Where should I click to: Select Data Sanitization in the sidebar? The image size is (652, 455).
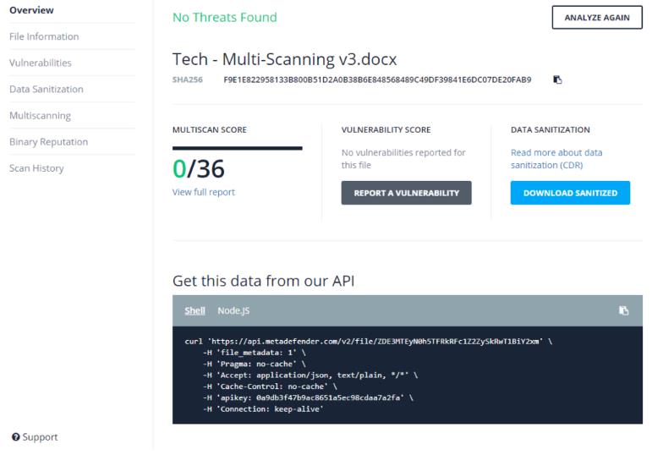[x=47, y=89]
